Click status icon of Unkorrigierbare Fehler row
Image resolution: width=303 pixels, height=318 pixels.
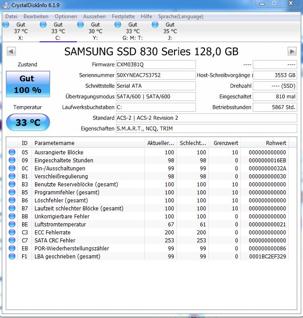(12, 216)
